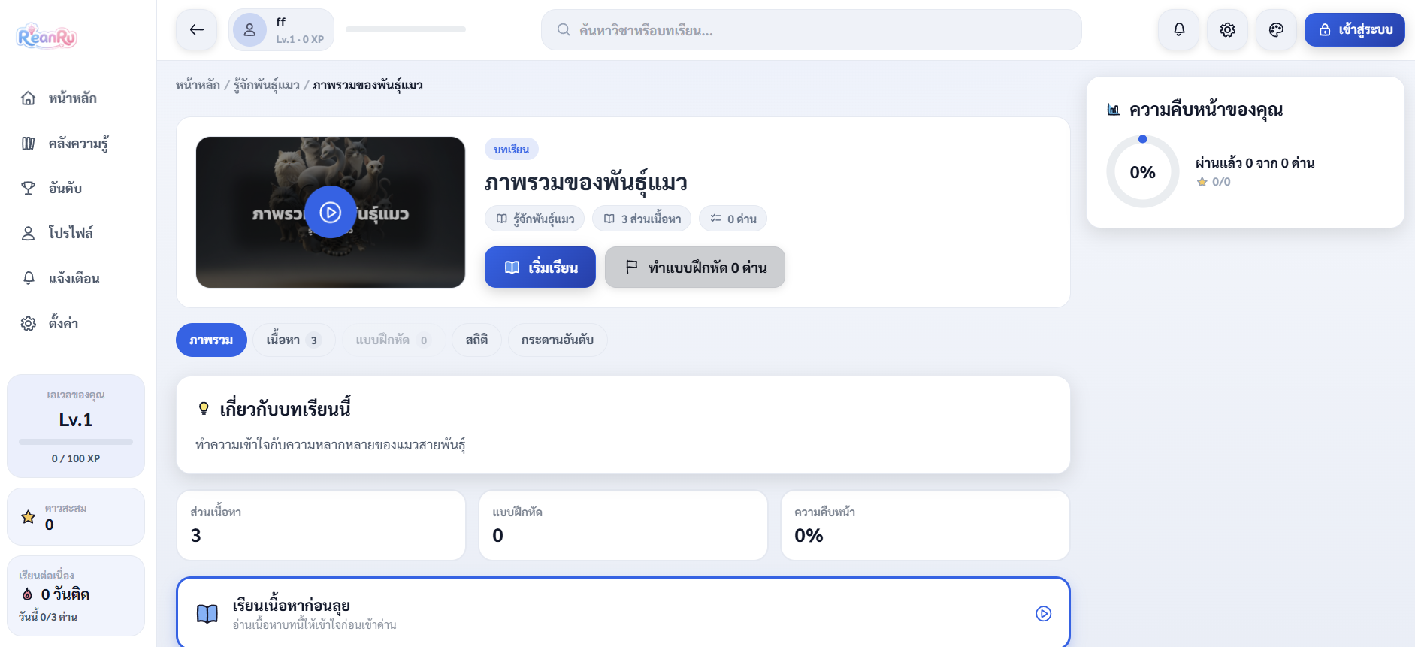Click the ดาวสะสม star icon

click(x=29, y=517)
